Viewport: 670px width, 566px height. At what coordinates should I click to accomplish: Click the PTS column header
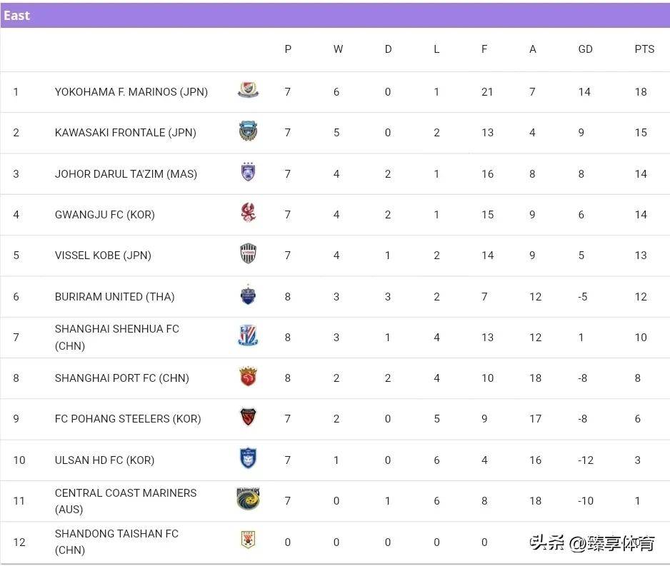click(644, 49)
